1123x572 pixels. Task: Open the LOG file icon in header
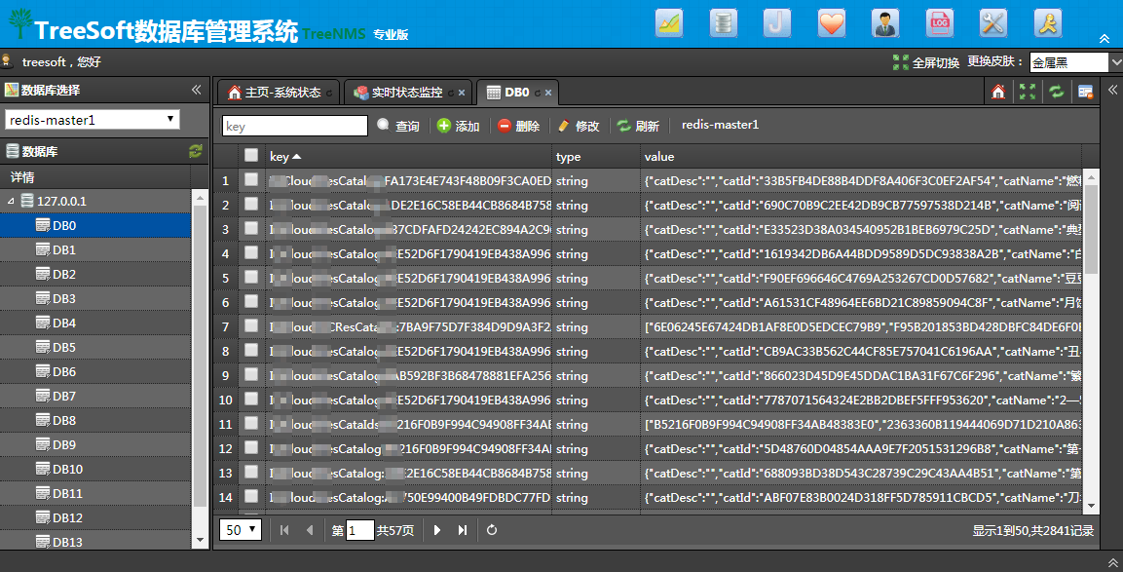coord(940,23)
